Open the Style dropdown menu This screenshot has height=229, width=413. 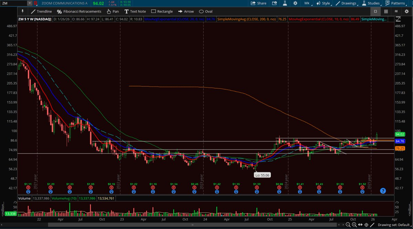point(324,3)
